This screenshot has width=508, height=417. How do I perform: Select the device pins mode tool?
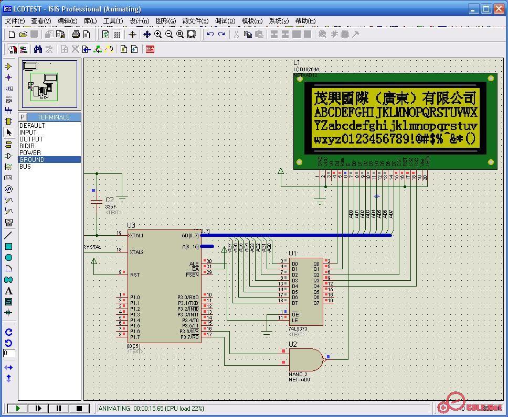9,156
